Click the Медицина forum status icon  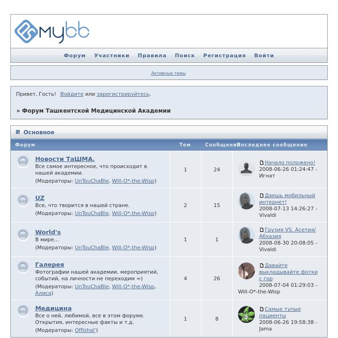tap(23, 311)
